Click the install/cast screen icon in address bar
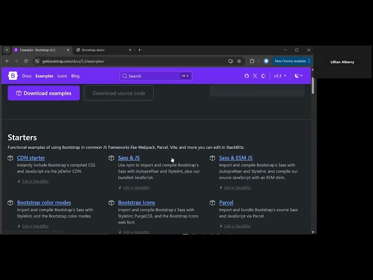The image size is (373, 280). 231,61
